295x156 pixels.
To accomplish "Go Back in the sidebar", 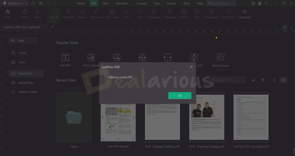I will pyautogui.click(x=23, y=41).
